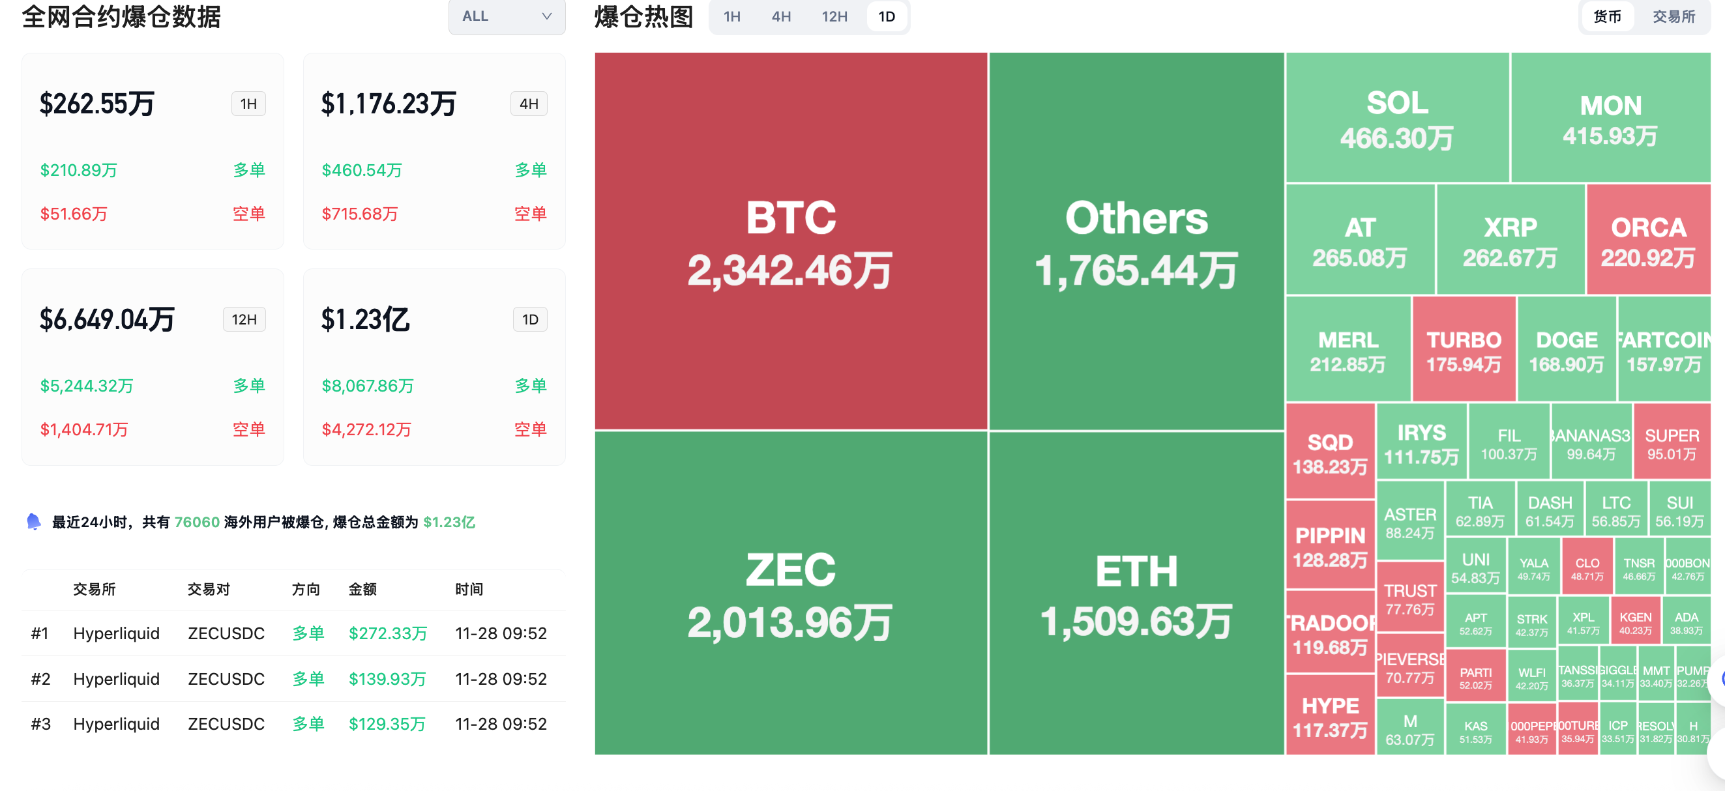
Task: Click the 76060 liquidated users number
Action: point(197,522)
